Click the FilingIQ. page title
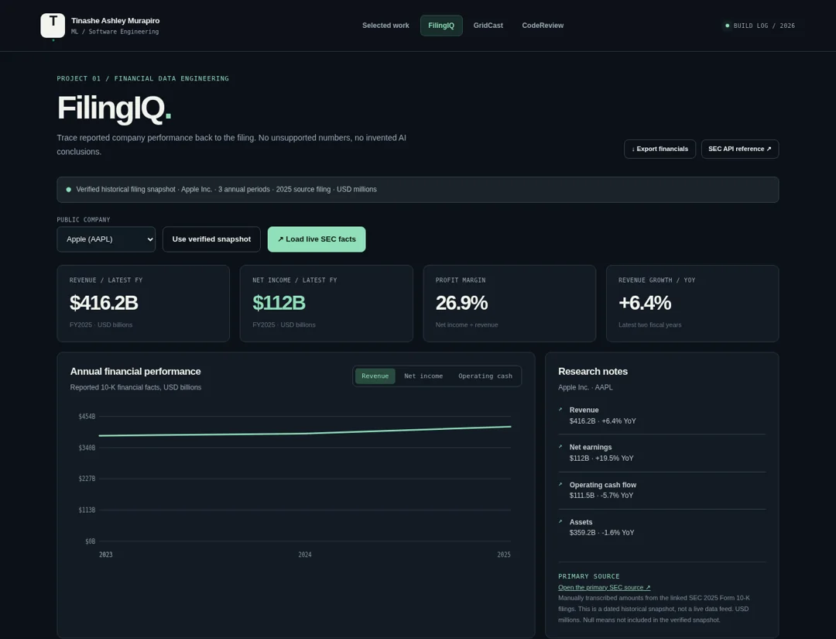 coord(114,108)
